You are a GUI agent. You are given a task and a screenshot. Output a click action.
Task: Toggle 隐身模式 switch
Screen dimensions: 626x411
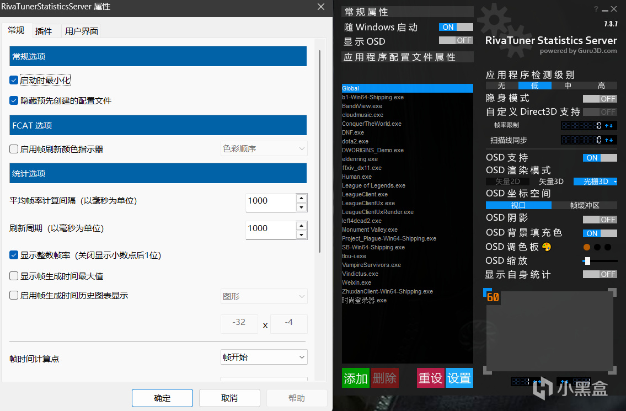[x=600, y=99]
